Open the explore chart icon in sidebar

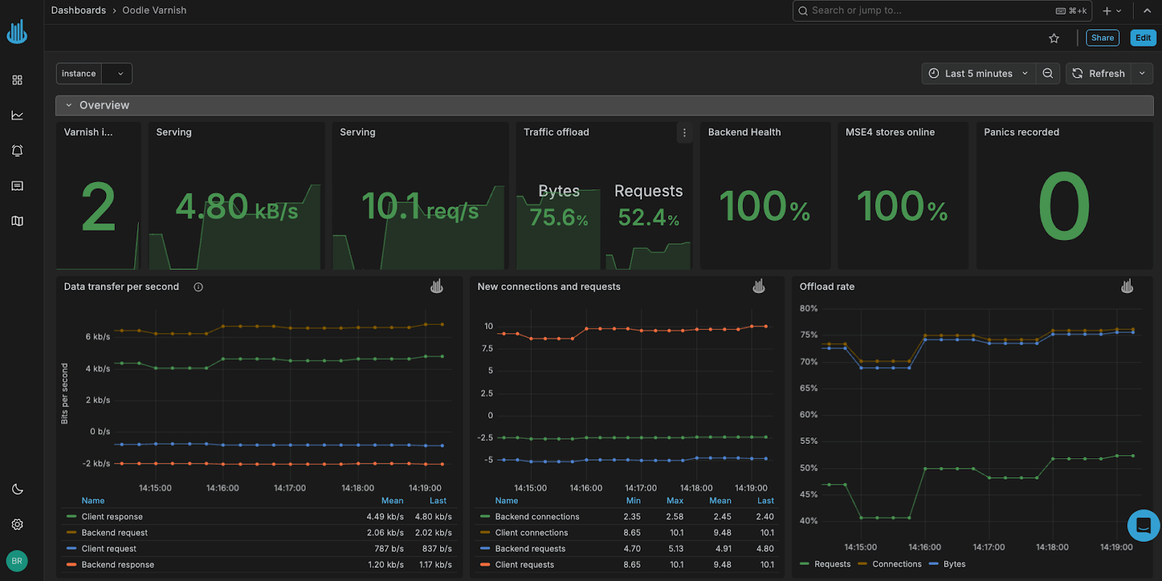coord(17,115)
